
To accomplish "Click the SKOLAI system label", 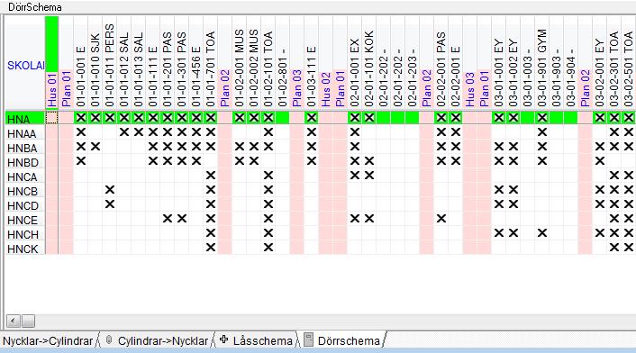I will coord(25,65).
